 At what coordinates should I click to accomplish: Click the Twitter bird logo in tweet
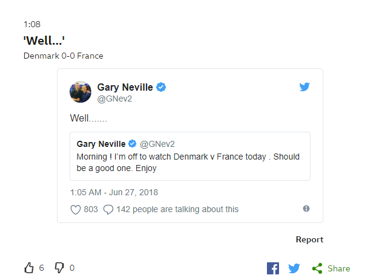(305, 87)
